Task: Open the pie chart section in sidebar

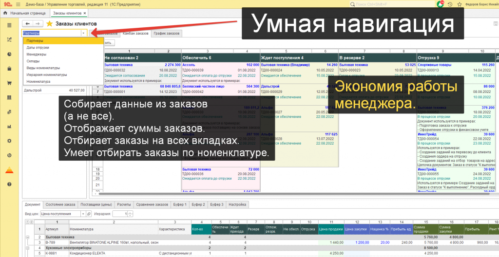Action: [x=9, y=54]
